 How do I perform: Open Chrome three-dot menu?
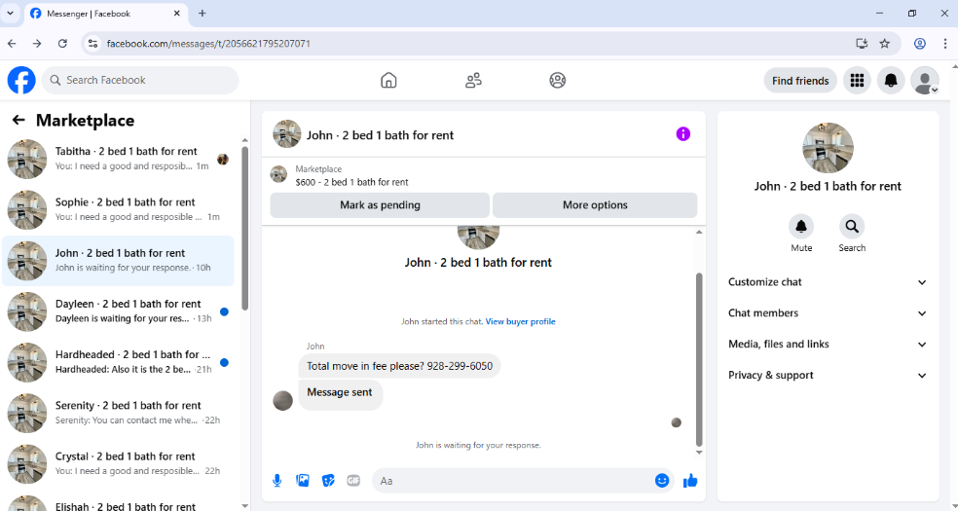click(x=944, y=44)
